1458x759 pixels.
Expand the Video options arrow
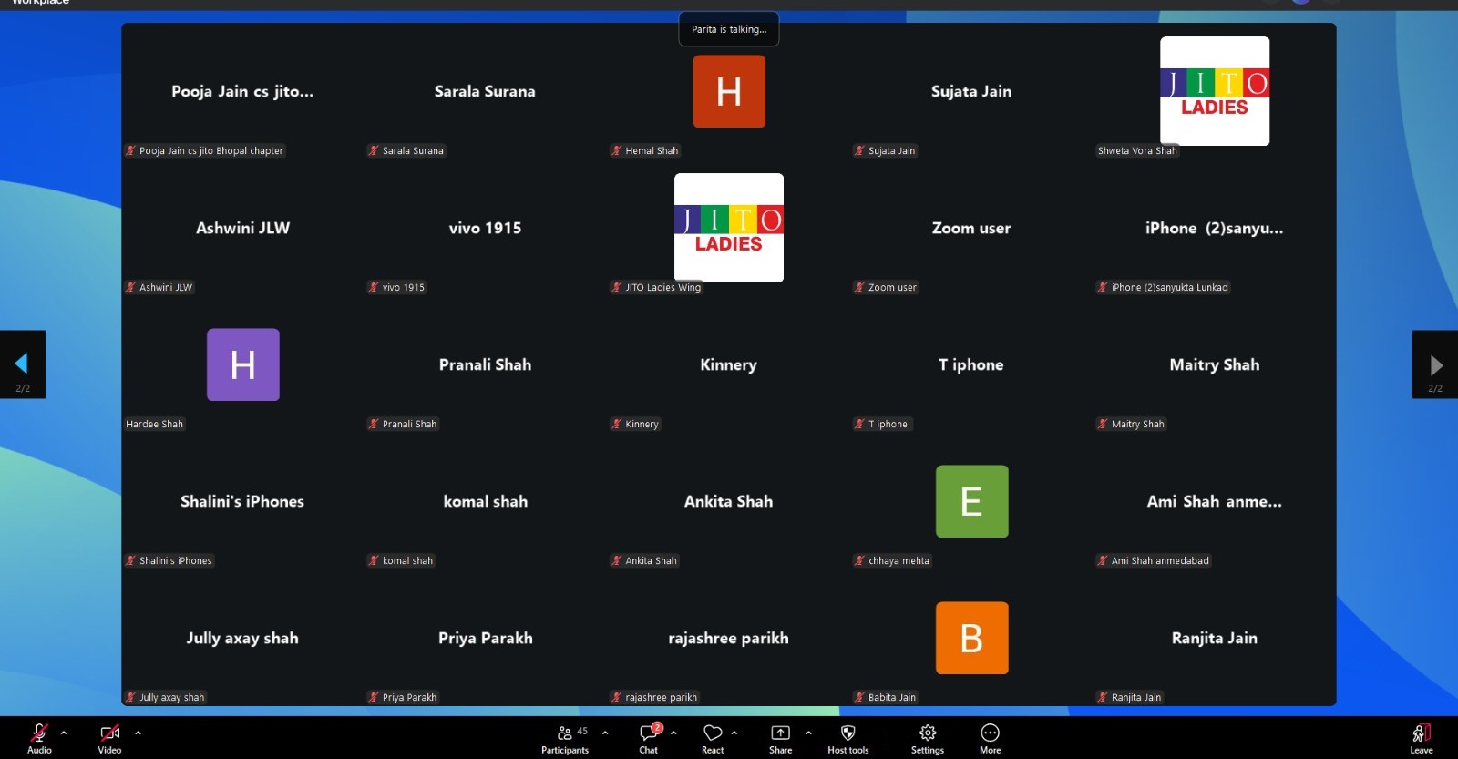tap(138, 733)
